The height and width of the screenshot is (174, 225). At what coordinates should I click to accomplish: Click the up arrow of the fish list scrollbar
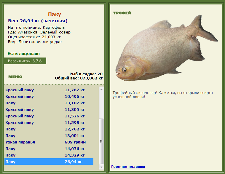pos(101,89)
